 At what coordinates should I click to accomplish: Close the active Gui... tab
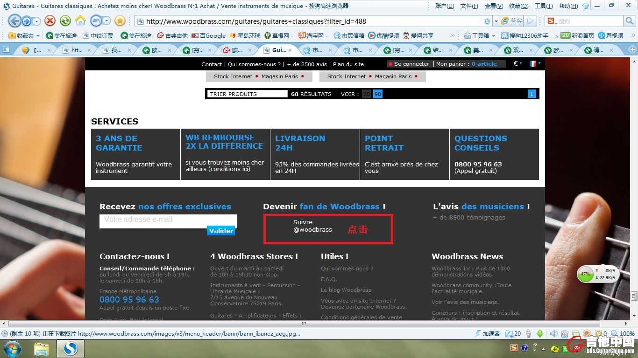[290, 50]
